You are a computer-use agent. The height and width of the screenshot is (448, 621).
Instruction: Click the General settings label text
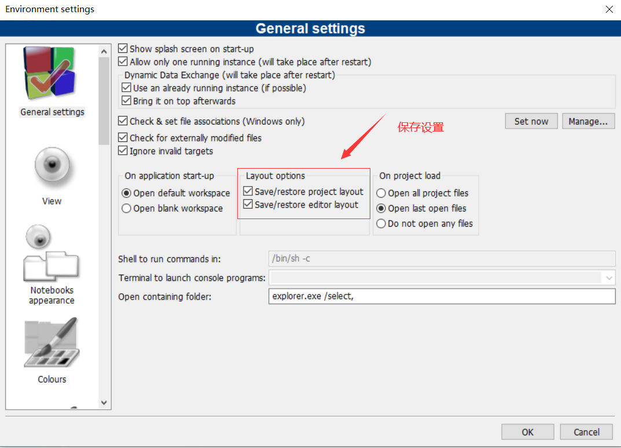pyautogui.click(x=52, y=112)
